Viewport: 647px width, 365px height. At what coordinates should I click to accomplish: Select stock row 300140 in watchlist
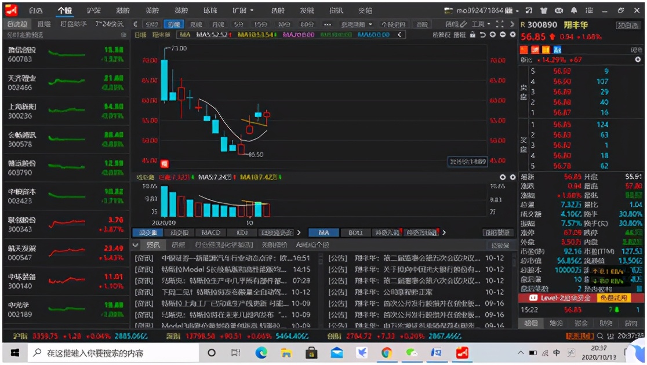click(x=66, y=281)
